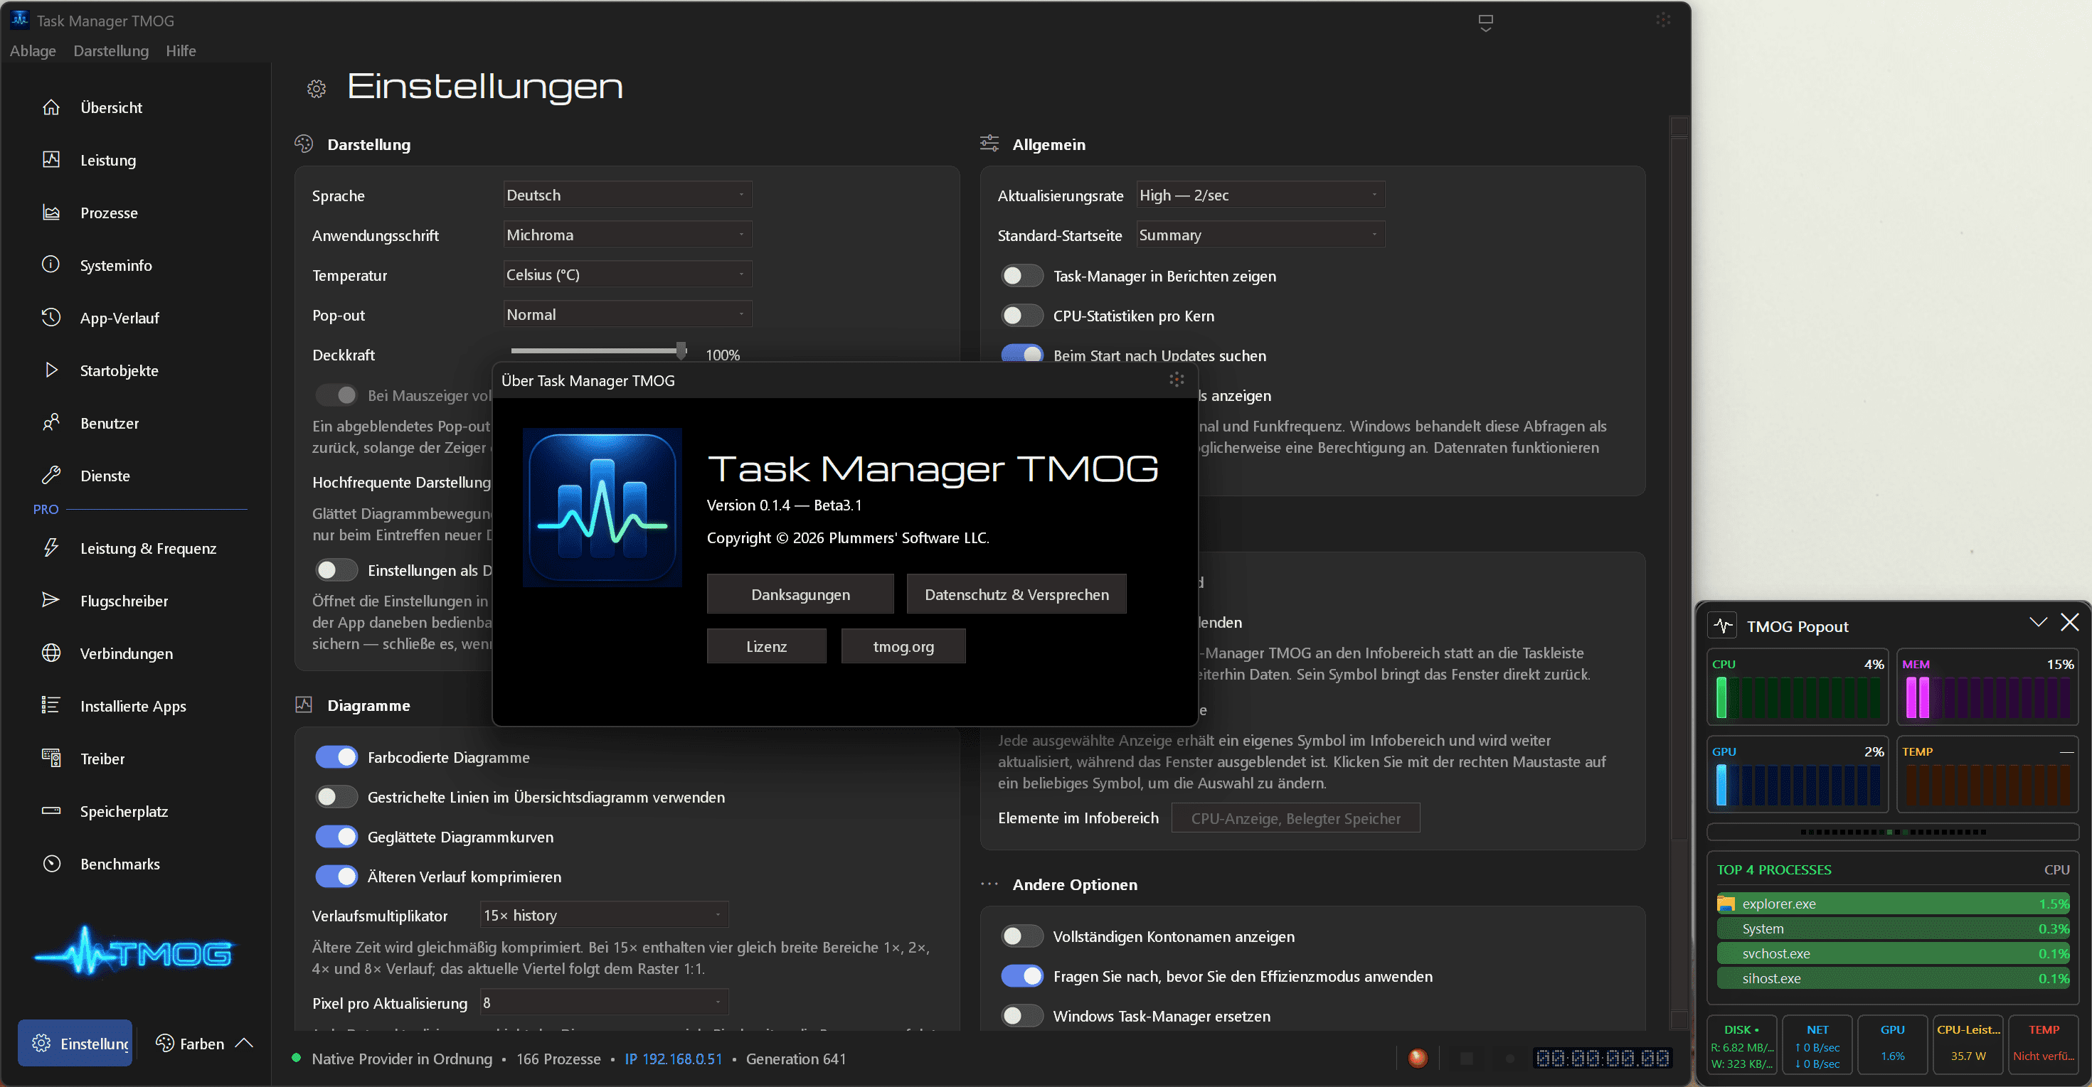This screenshot has height=1087, width=2092.
Task: Toggle Gestrichelte Linien im Übersichtsdiagramm
Action: coord(337,797)
